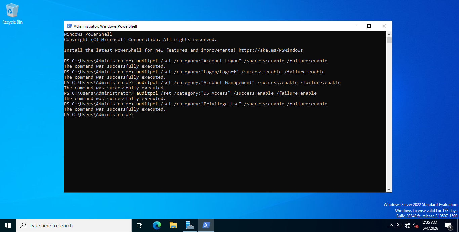Click the "Windows PowerShell" first console line
The height and width of the screenshot is (232, 459).
point(88,34)
